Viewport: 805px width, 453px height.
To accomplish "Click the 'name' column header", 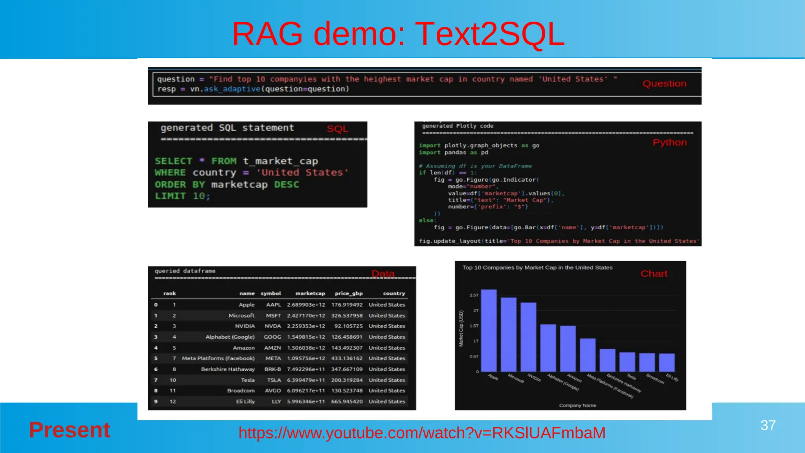I will pos(247,293).
